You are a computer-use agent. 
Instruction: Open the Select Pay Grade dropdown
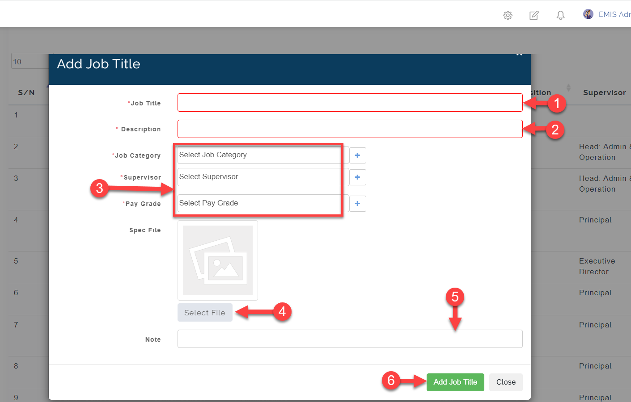tap(263, 203)
